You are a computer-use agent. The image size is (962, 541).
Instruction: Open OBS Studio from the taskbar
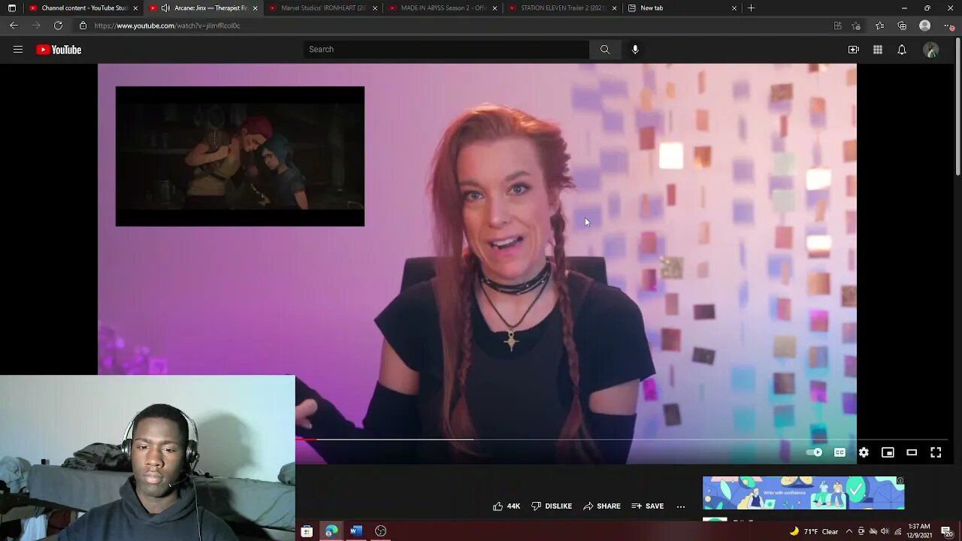pos(381,531)
